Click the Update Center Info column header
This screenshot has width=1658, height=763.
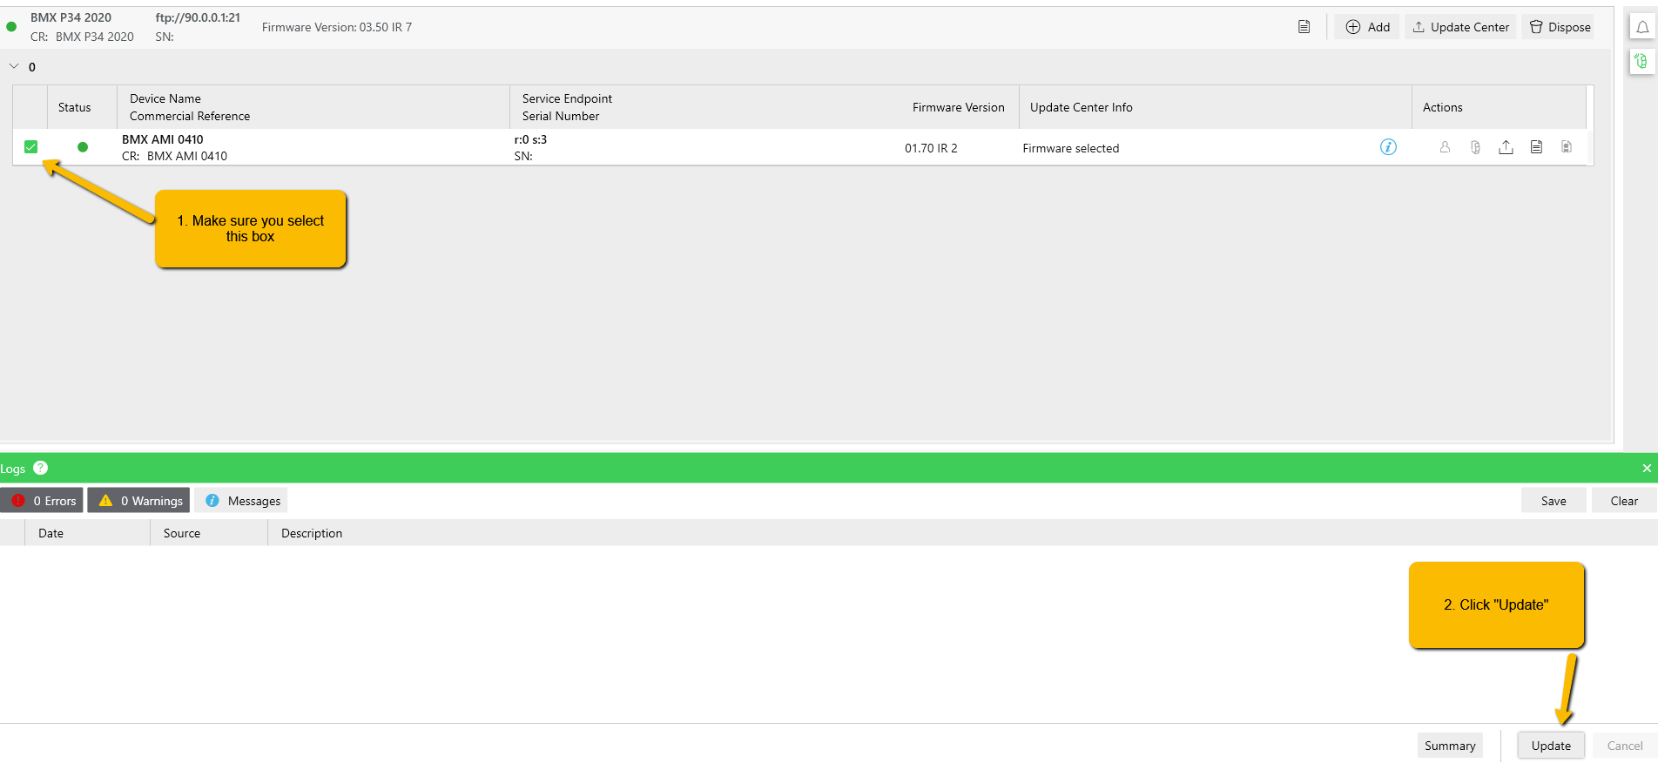(x=1082, y=107)
